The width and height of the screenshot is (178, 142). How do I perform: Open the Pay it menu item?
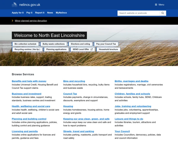tap(29, 13)
